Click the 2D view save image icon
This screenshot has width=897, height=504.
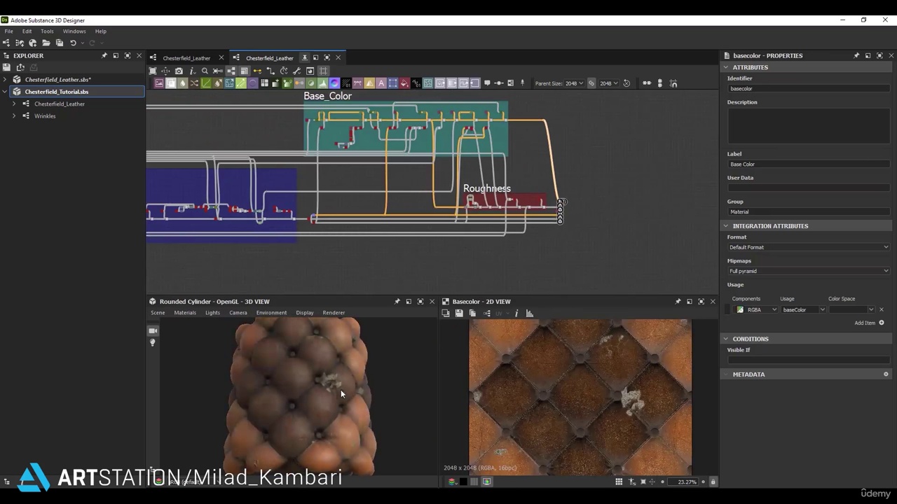click(x=459, y=314)
